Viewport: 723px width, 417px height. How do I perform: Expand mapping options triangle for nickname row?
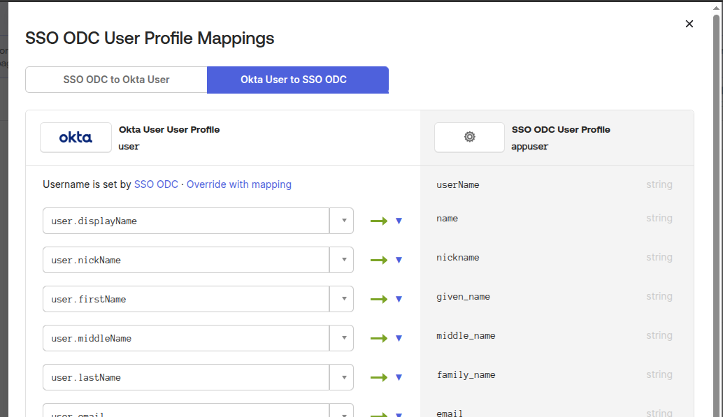click(399, 261)
